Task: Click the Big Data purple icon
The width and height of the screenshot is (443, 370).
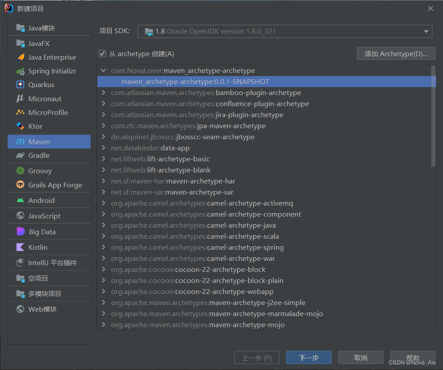Action: point(21,231)
